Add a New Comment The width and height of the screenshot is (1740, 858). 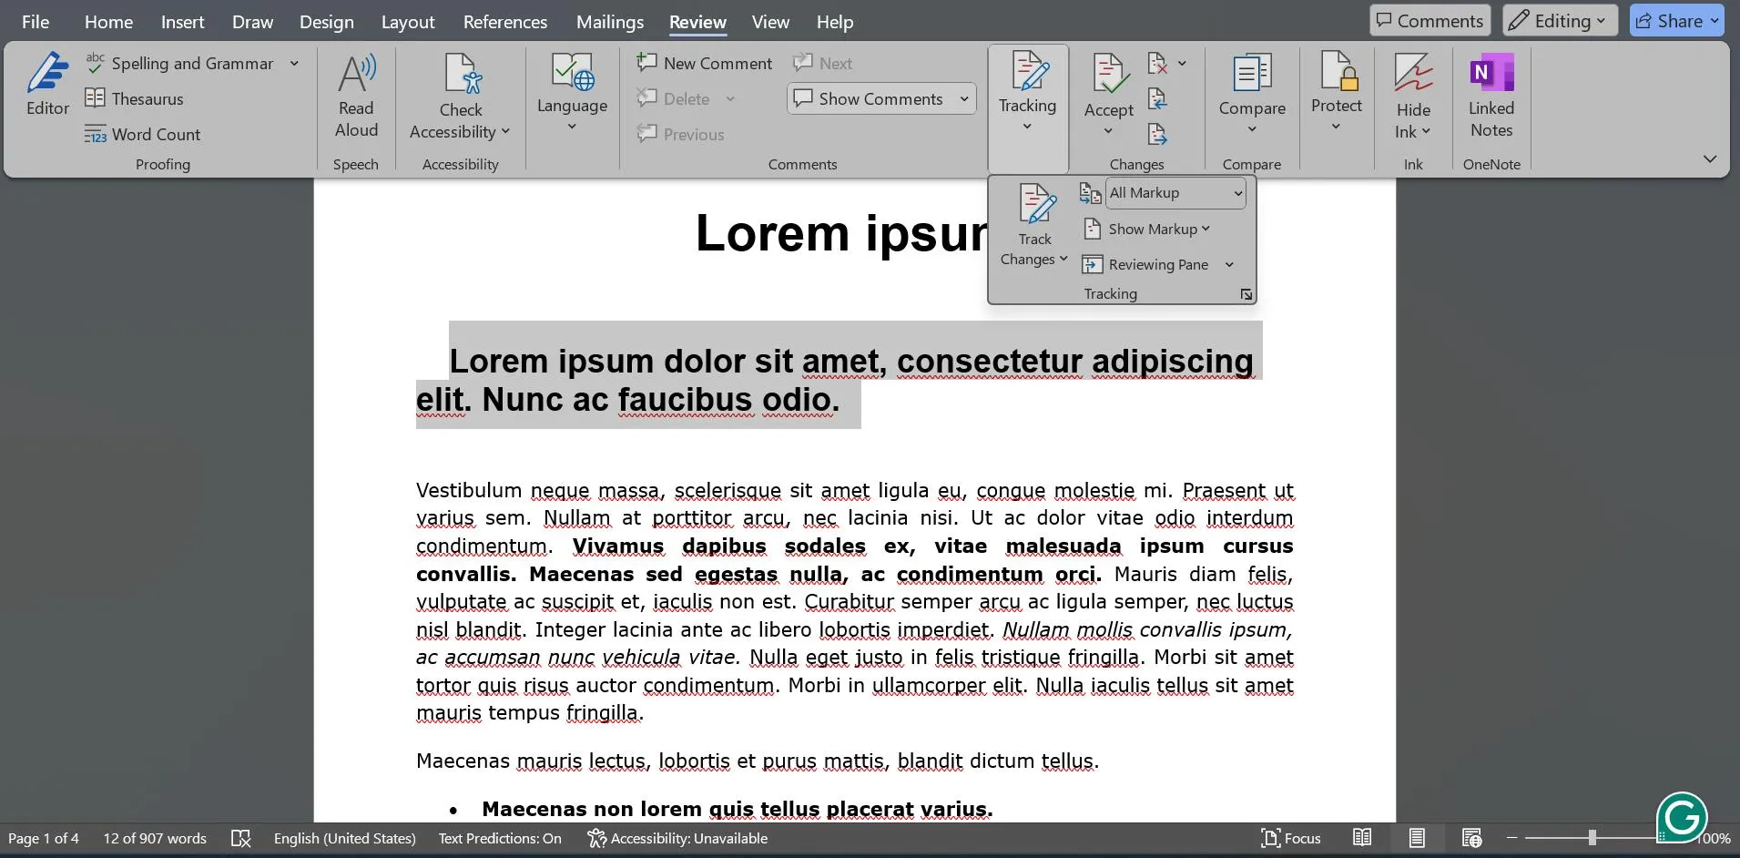705,63
